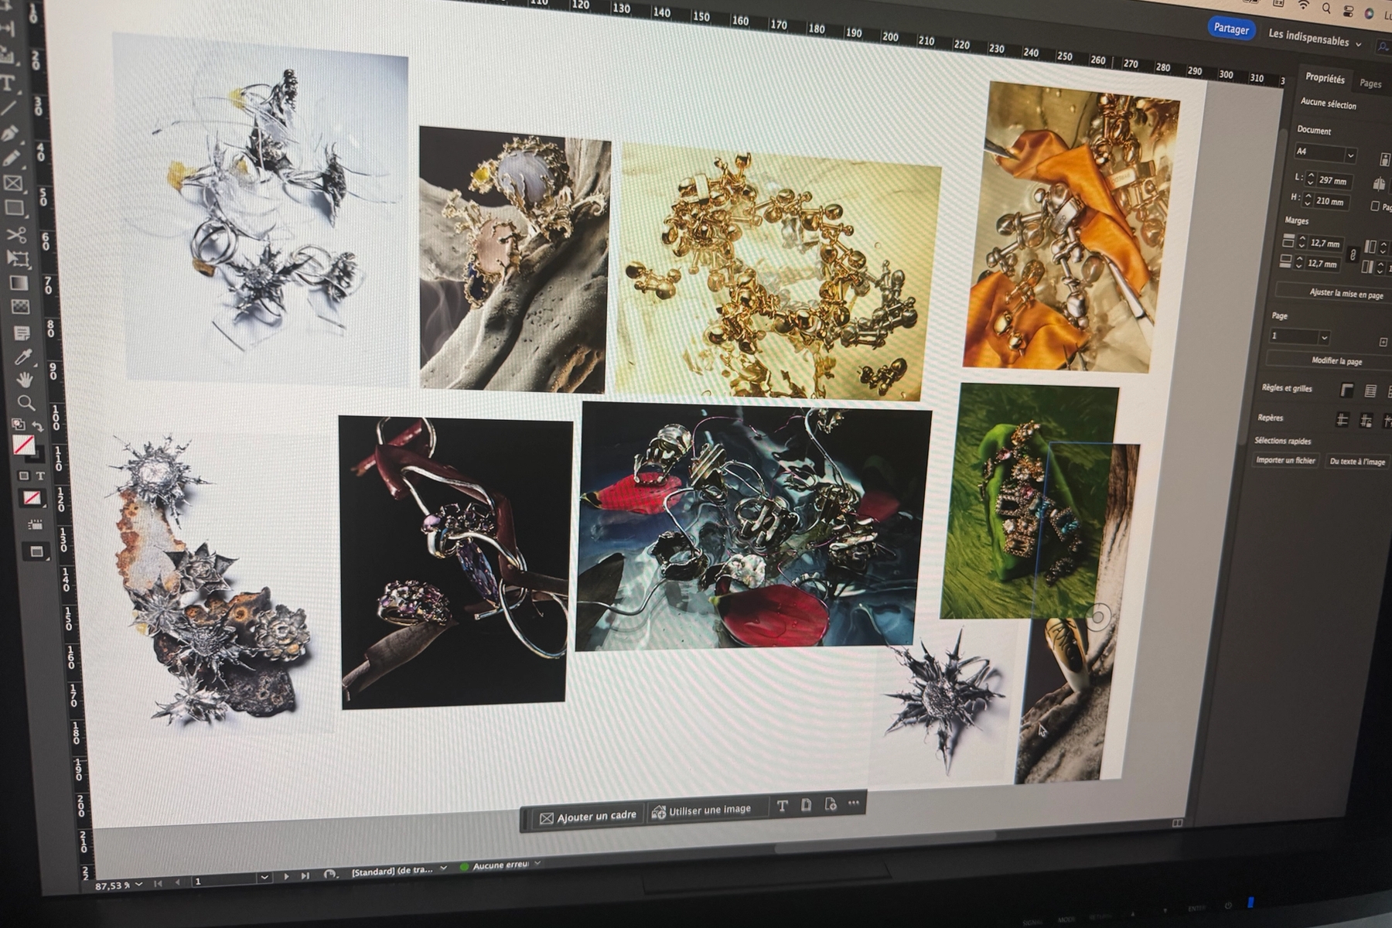Click the bottom margin field 12,7 mm
Screen dimensions: 1392x928
[1322, 264]
